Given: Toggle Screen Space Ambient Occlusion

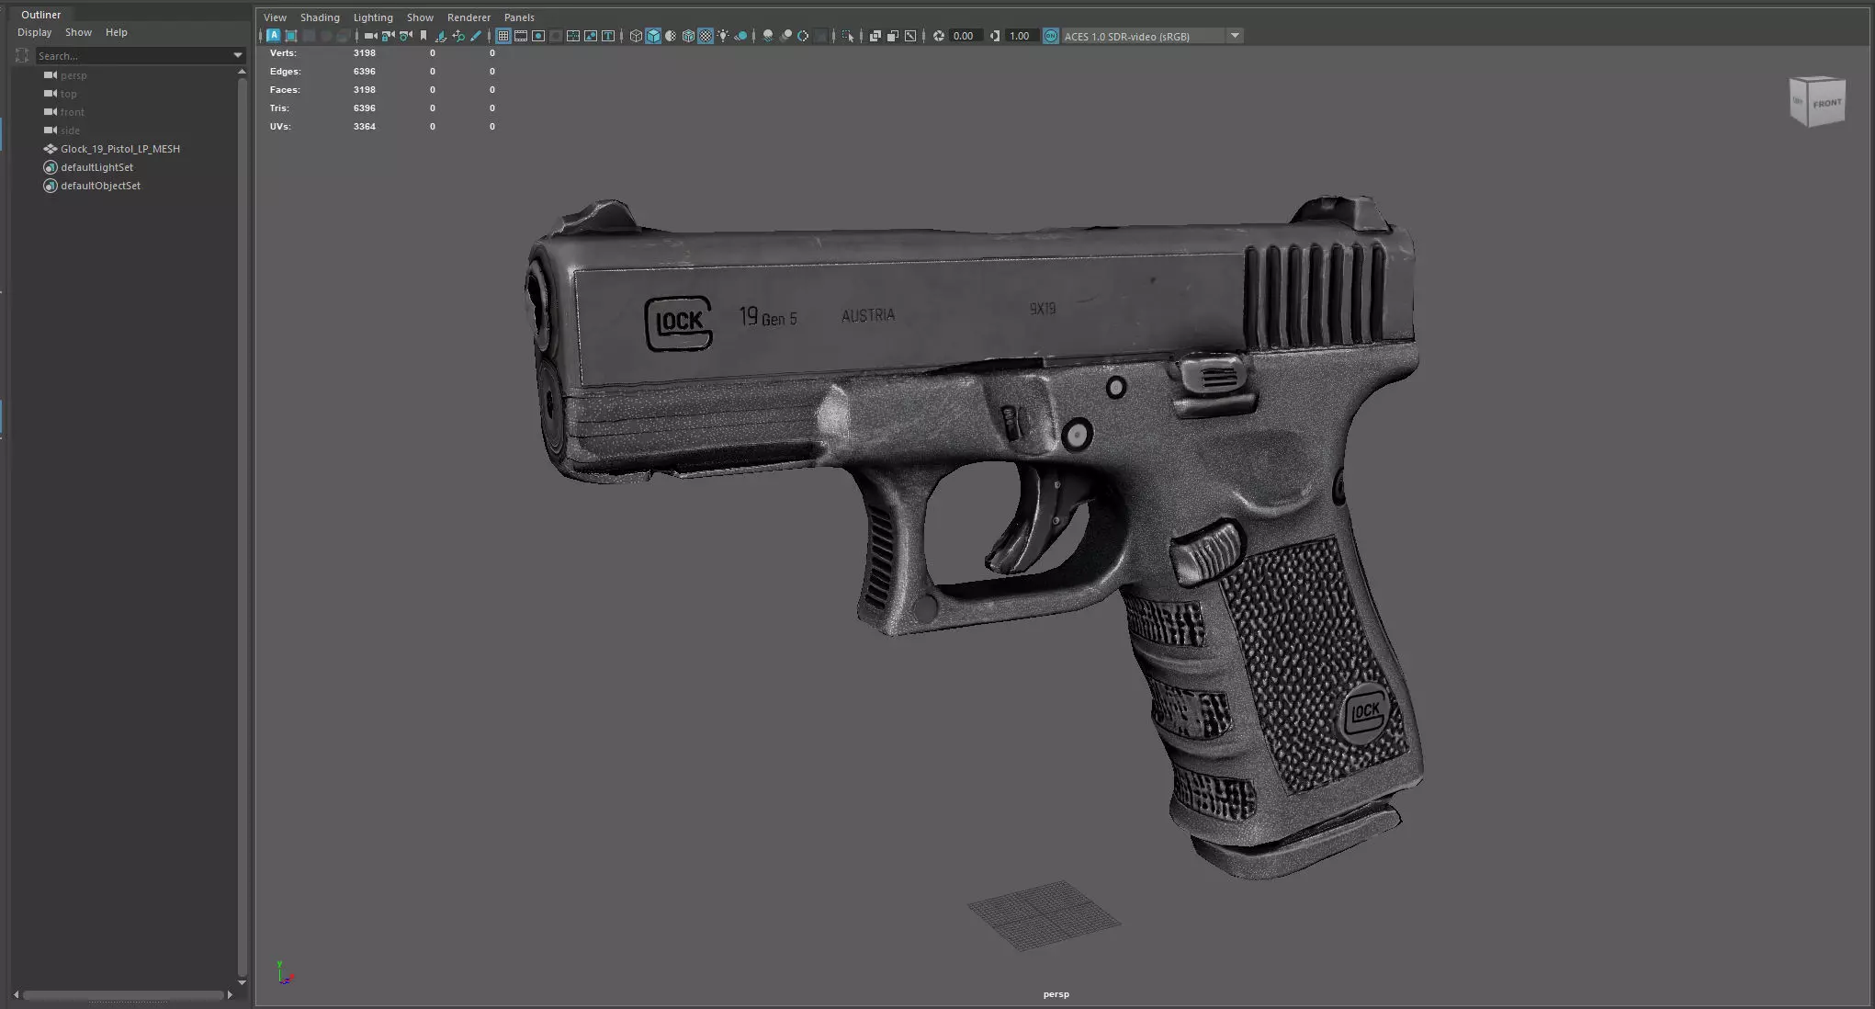Looking at the screenshot, I should coord(767,36).
